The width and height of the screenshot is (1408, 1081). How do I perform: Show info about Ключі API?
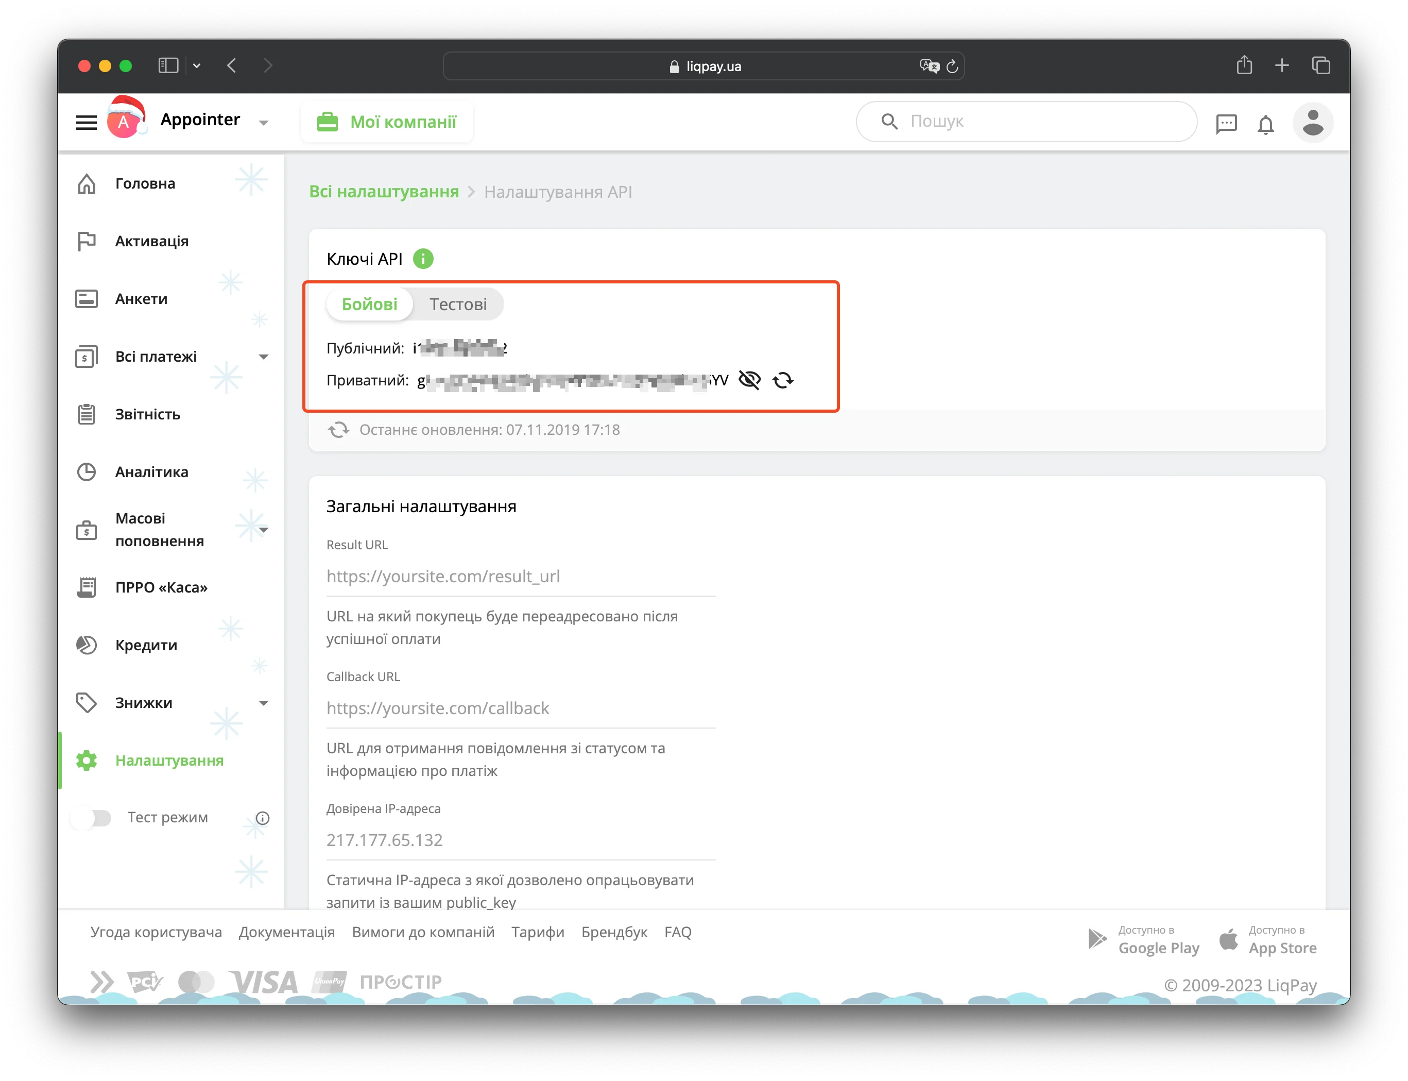point(423,259)
